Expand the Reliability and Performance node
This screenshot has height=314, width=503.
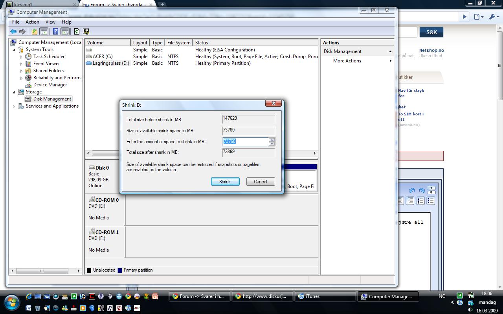22,78
